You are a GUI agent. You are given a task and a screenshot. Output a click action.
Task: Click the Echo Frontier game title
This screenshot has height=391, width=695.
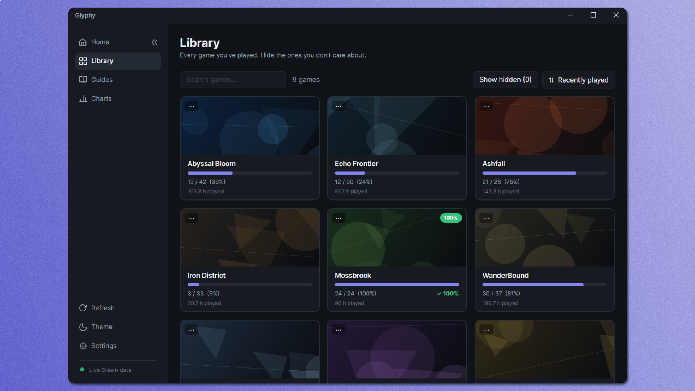pyautogui.click(x=356, y=164)
